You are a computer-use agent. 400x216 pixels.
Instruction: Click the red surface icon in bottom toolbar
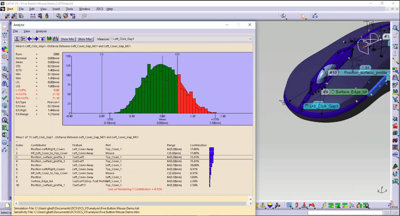click(312, 205)
